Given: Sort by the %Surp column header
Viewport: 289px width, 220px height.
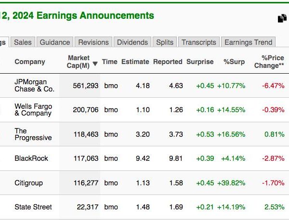Looking at the screenshot, I should pos(234,62).
